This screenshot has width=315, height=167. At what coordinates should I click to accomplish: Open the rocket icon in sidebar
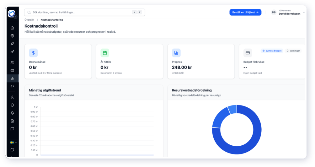coord(12,44)
